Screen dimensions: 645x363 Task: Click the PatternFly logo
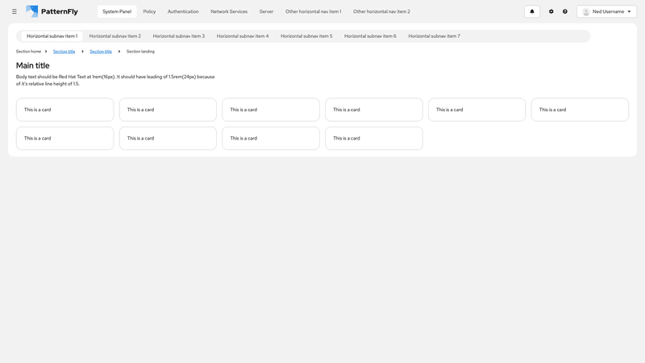tap(52, 11)
